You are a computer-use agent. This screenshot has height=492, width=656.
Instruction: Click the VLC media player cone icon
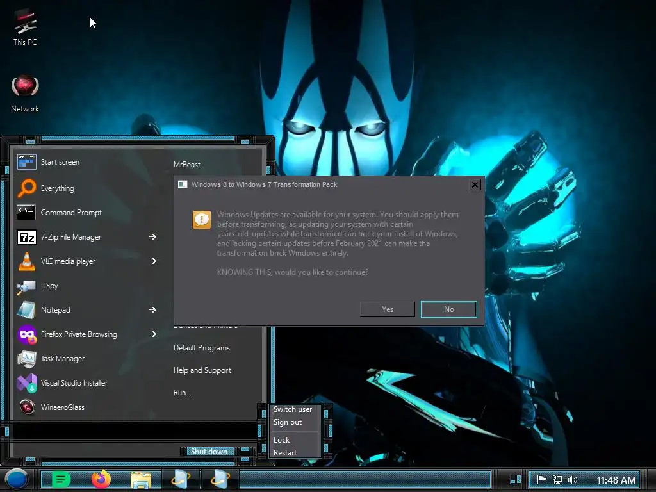pos(27,261)
